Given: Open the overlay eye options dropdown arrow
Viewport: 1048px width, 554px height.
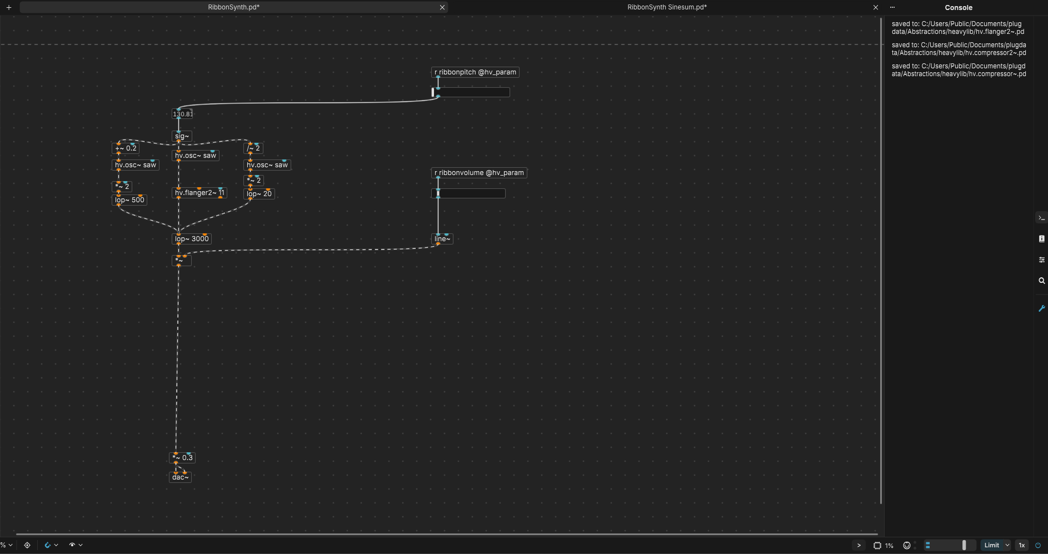Looking at the screenshot, I should click(x=81, y=545).
